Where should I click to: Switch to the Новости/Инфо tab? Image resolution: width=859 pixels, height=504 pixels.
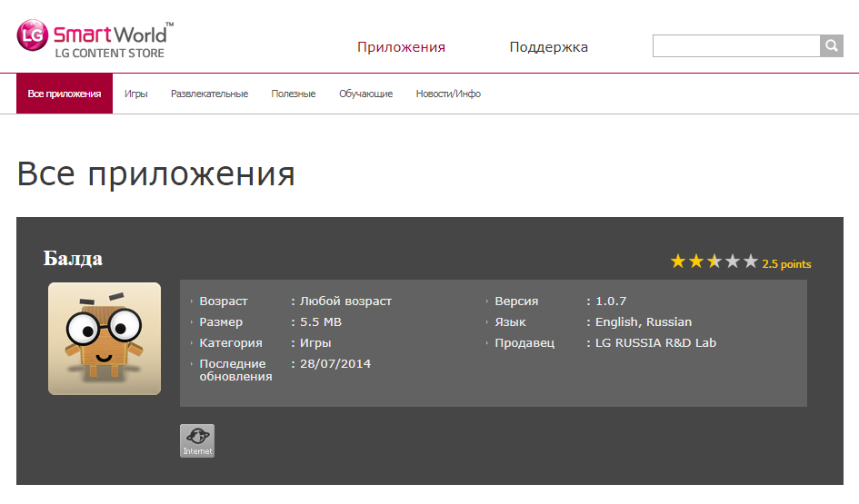[x=448, y=94]
